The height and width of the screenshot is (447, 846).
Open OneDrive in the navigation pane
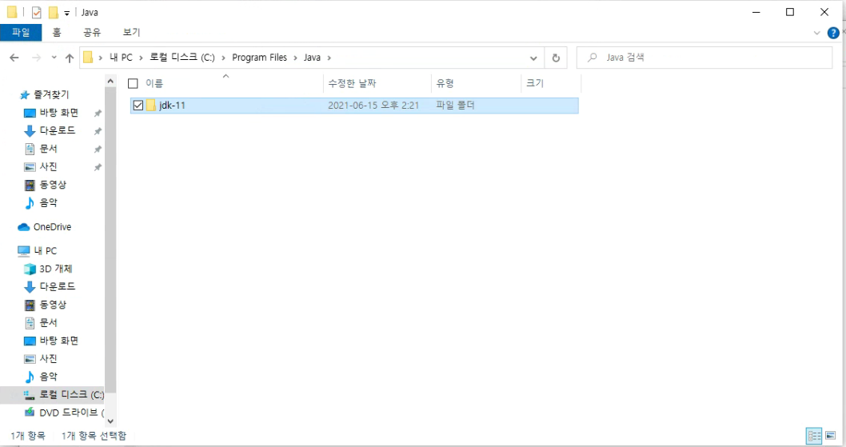(52, 227)
